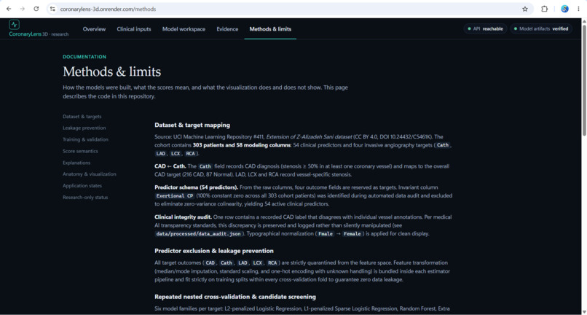Open Chrome three-dot menu
Screen dimensions: 587x315
578,9
